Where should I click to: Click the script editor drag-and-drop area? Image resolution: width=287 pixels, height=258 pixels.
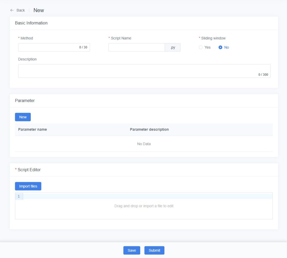tap(144, 206)
